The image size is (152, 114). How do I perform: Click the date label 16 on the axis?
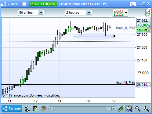pyautogui.click(x=88, y=101)
